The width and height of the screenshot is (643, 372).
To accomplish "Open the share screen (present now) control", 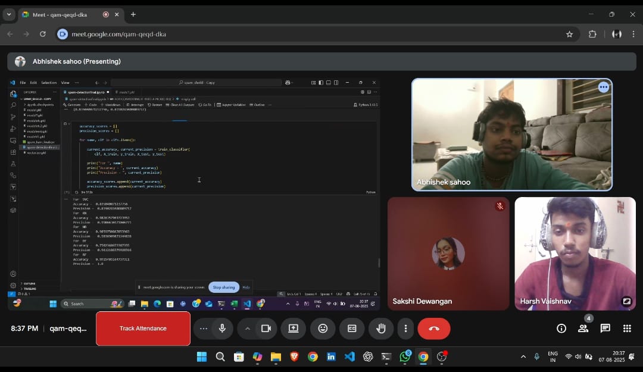I will click(293, 329).
